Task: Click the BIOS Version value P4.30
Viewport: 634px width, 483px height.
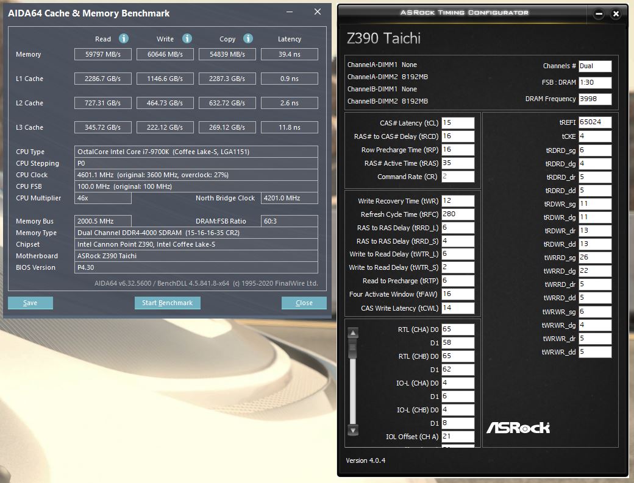Action: click(x=196, y=267)
